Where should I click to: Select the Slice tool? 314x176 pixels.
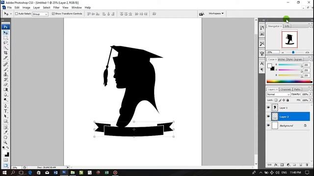5,58
